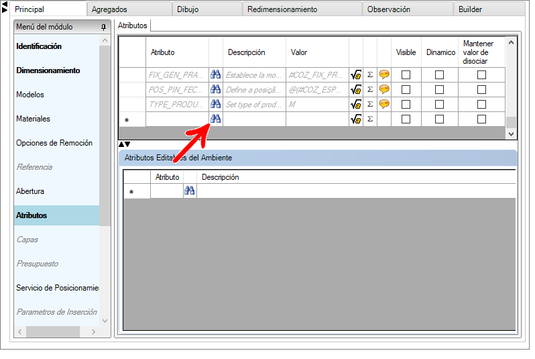Switch to the Agregados tab

point(129,9)
